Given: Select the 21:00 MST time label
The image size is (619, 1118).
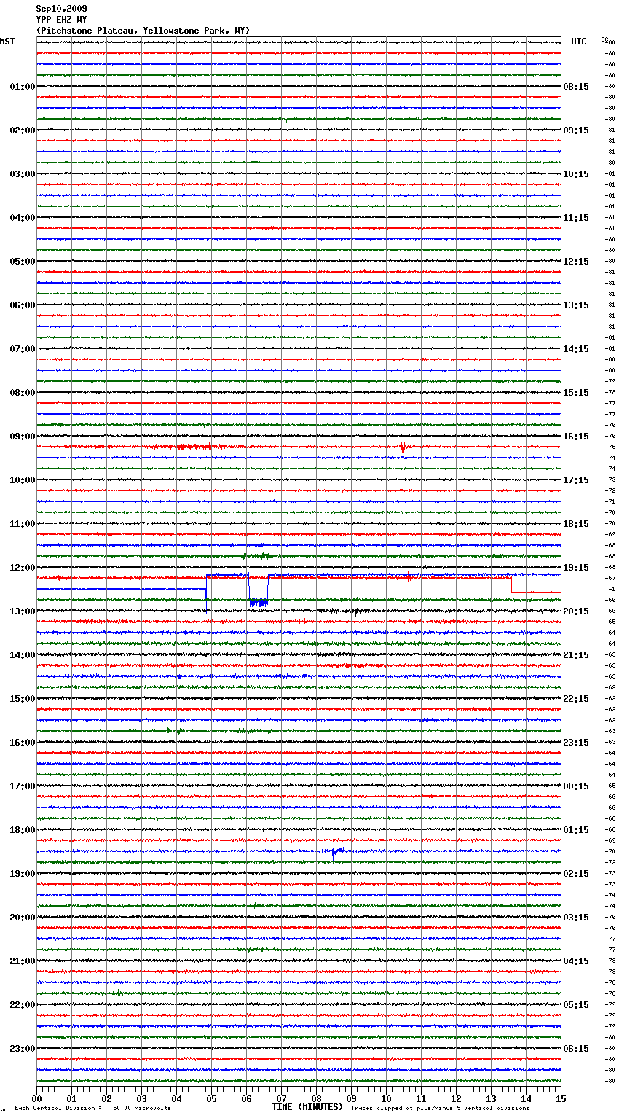Looking at the screenshot, I should coord(23,961).
